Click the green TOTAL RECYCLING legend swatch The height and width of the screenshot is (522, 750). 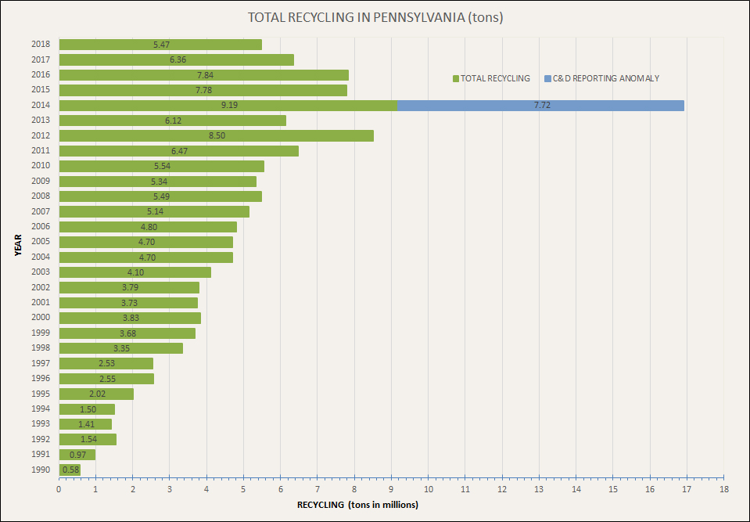(455, 78)
